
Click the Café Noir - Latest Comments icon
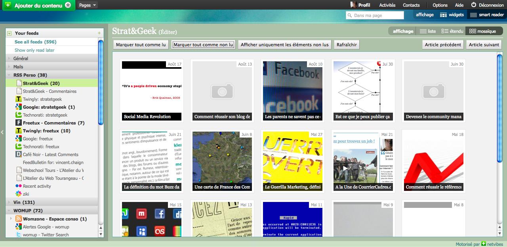click(18, 155)
